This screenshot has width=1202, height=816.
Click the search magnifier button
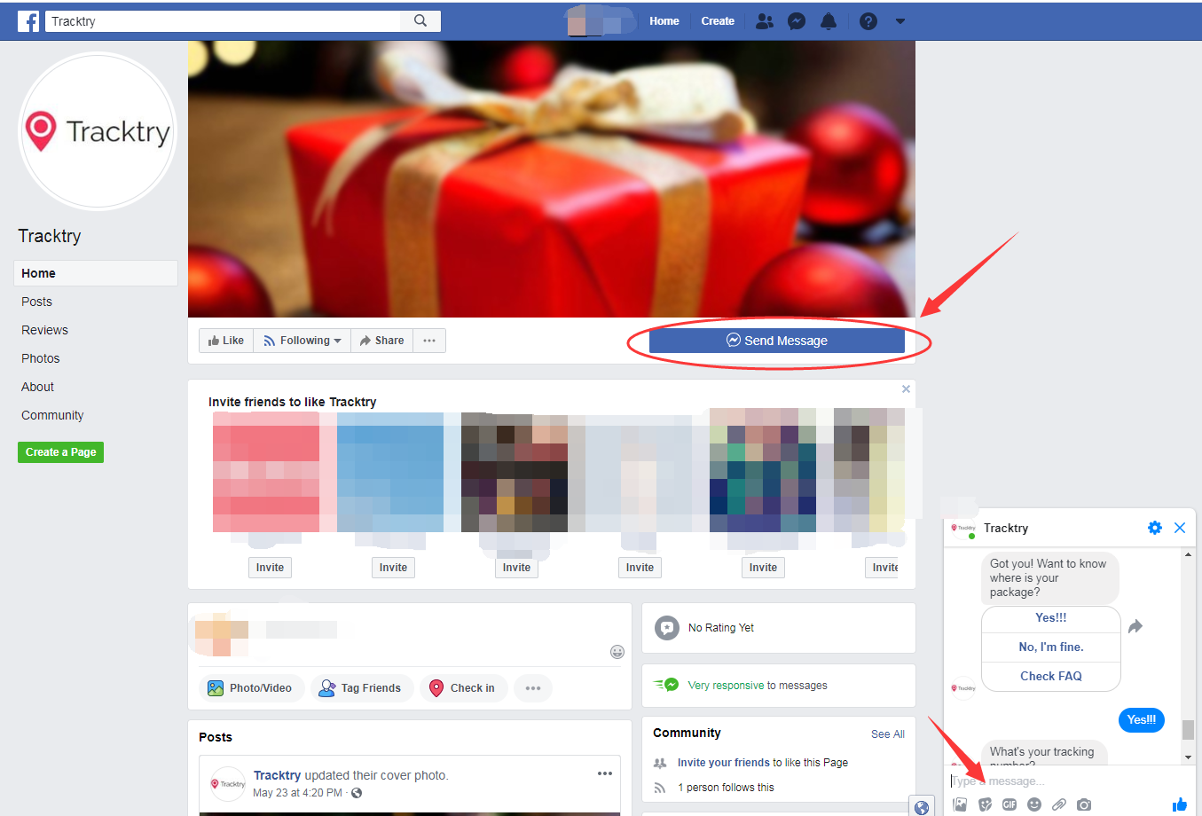click(420, 20)
